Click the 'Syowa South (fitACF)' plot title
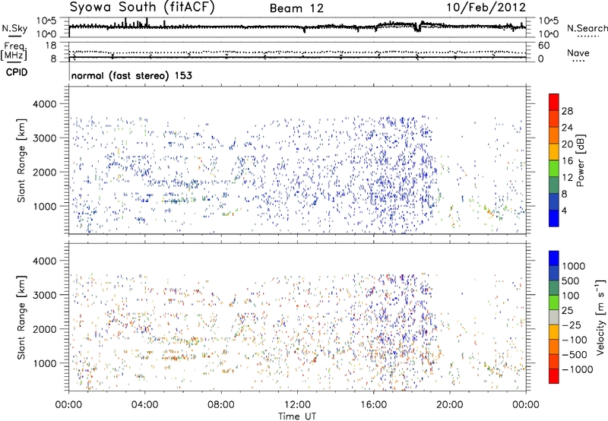This screenshot has width=608, height=421. tap(142, 8)
